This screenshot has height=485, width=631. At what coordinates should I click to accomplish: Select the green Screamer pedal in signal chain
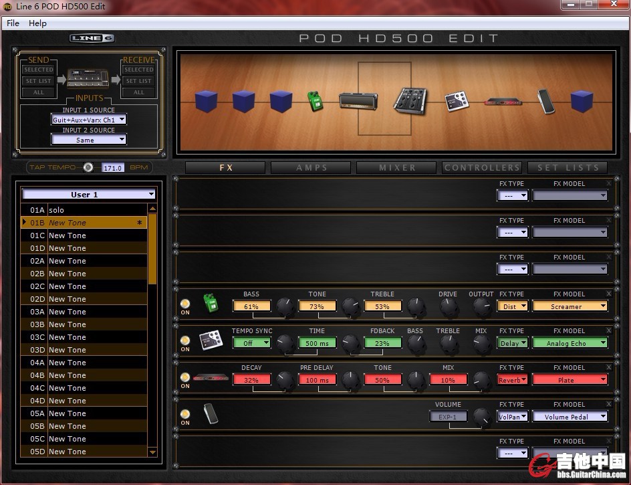pyautogui.click(x=315, y=101)
